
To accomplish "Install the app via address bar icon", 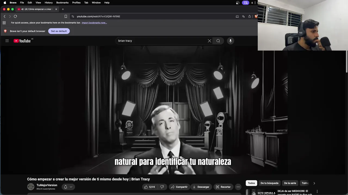I will (237, 17).
